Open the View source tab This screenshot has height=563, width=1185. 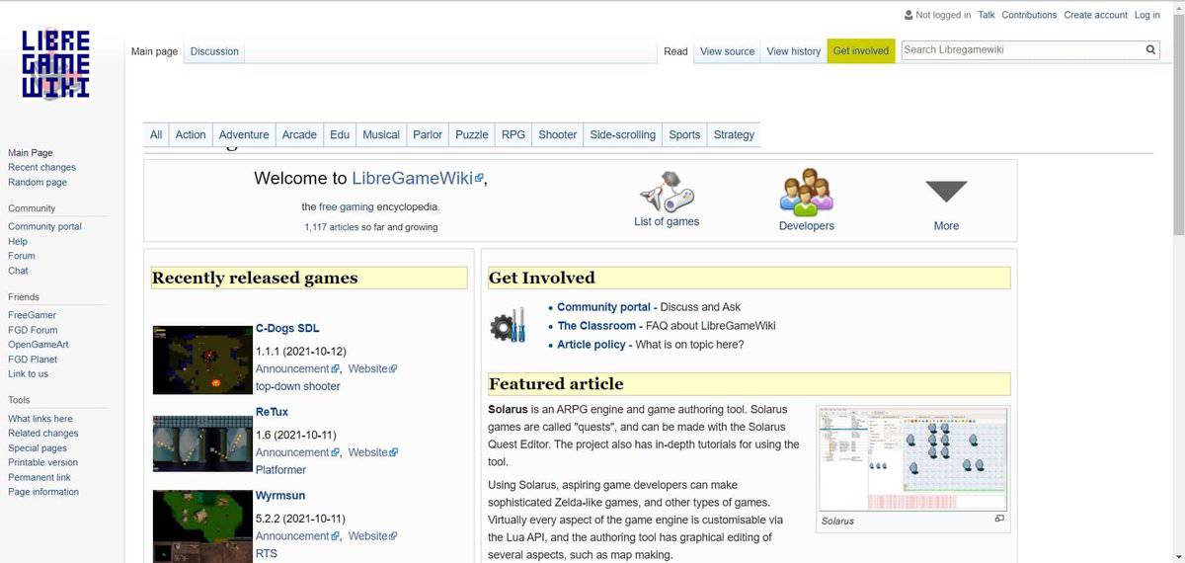tap(727, 51)
